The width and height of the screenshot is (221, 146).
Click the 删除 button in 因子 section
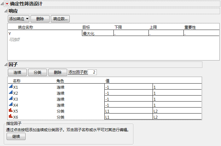click(x=58, y=72)
